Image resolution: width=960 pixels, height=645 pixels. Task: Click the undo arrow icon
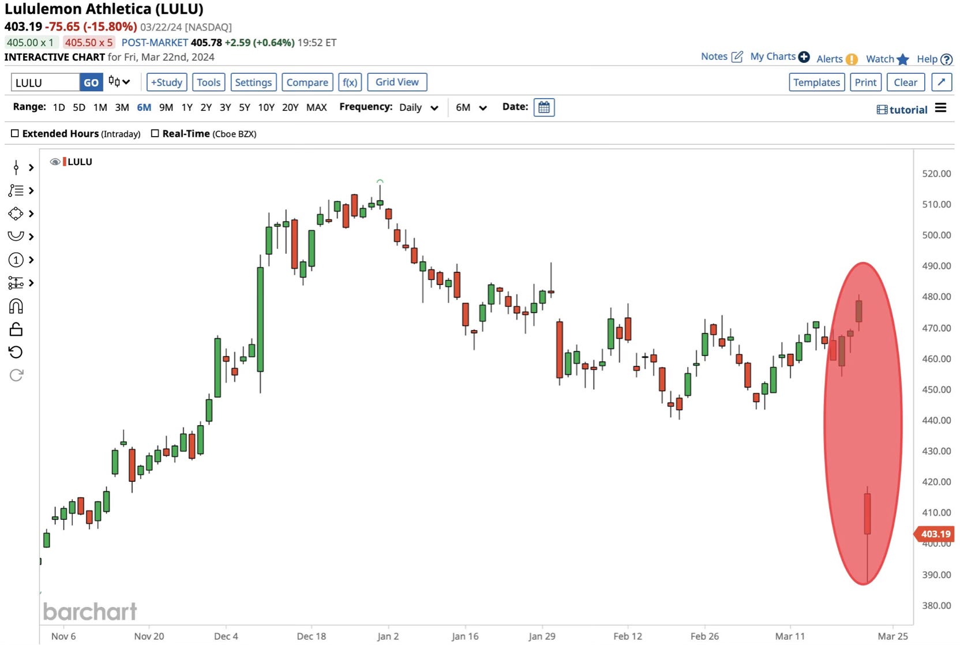16,352
